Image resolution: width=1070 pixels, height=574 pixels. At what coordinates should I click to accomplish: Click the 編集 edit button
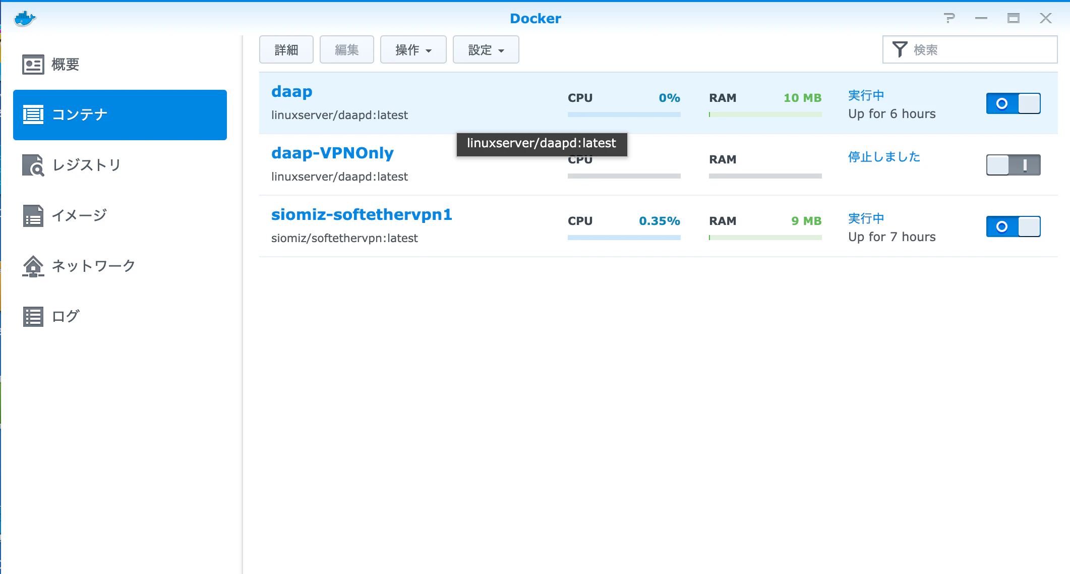click(x=347, y=49)
